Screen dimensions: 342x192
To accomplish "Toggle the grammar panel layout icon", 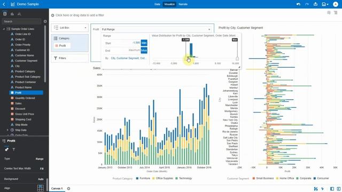I will tap(338, 188).
